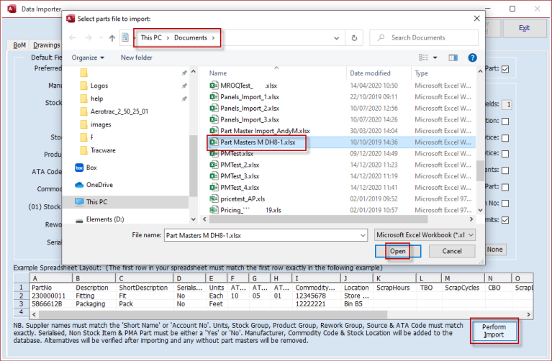Click in the Search Documents field
This screenshot has width=552, height=361.
pos(424,37)
